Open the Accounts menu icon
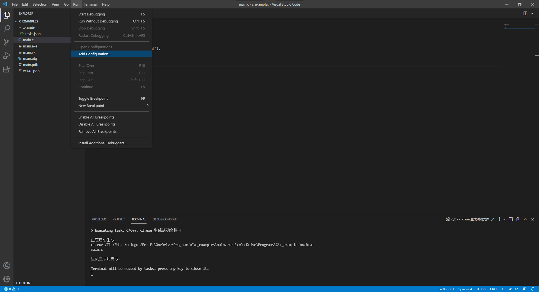The image size is (539, 292). [x=7, y=266]
